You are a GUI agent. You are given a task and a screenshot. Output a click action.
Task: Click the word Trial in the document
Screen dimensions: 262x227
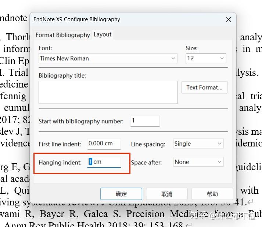pyautogui.click(x=18, y=72)
